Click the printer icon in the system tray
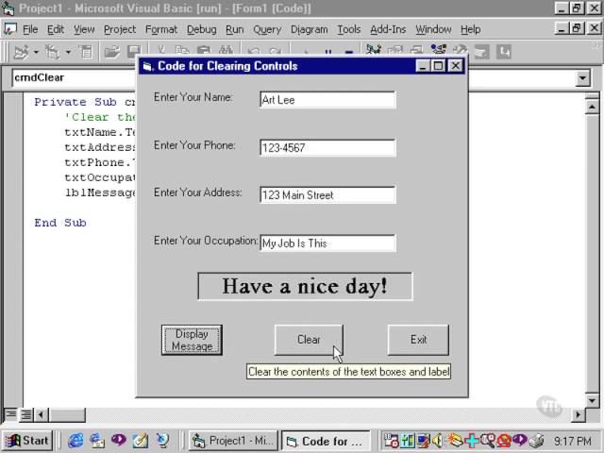The height and width of the screenshot is (453, 604). [537, 441]
